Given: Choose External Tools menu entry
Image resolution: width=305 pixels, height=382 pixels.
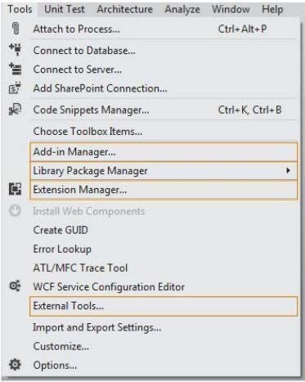Looking at the screenshot, I should point(164,306).
